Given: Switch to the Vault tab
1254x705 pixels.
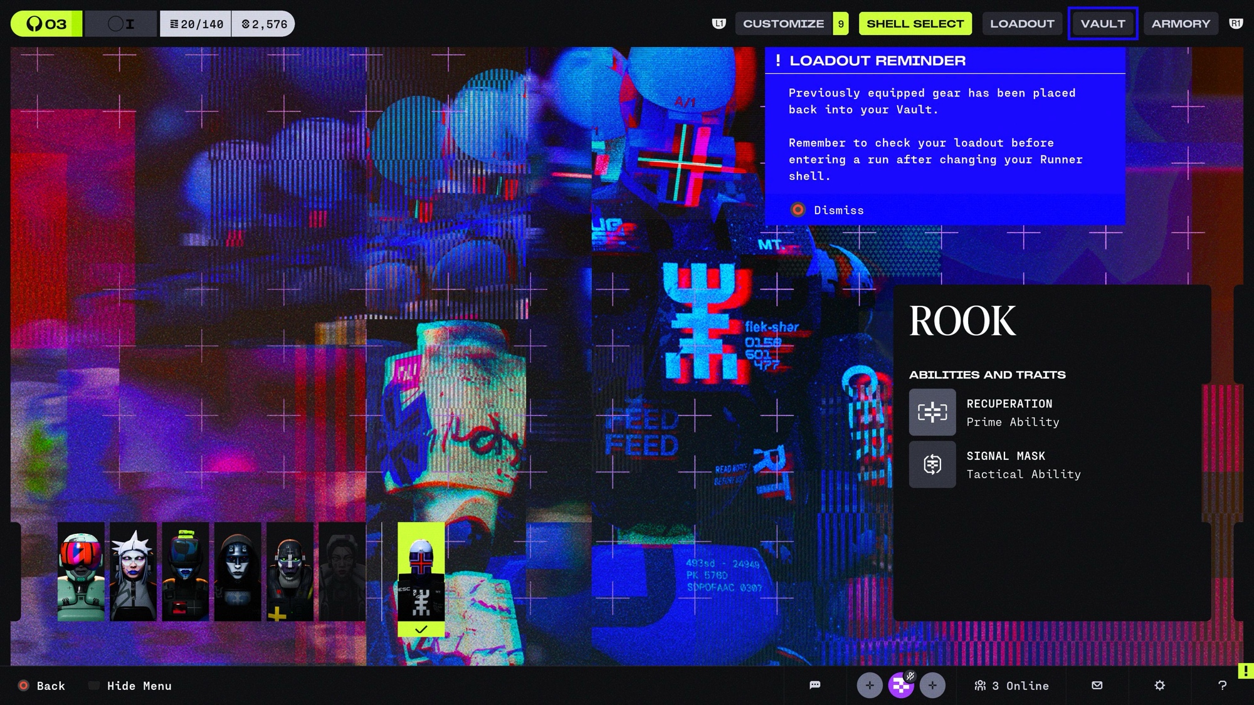Looking at the screenshot, I should pos(1102,24).
